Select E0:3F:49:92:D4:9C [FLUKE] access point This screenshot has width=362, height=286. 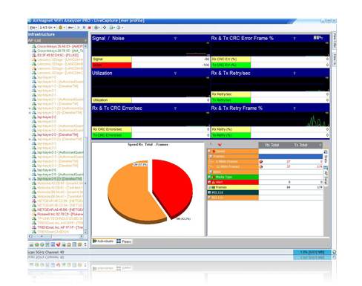58,55
